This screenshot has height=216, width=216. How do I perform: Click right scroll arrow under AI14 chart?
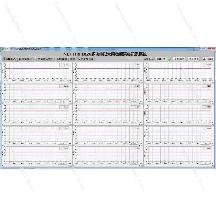pos(211,166)
